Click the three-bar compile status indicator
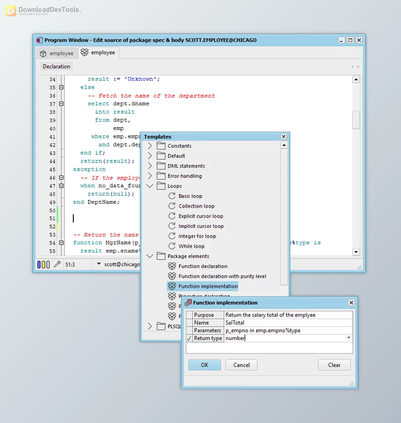This screenshot has height=423, width=401. [43, 265]
